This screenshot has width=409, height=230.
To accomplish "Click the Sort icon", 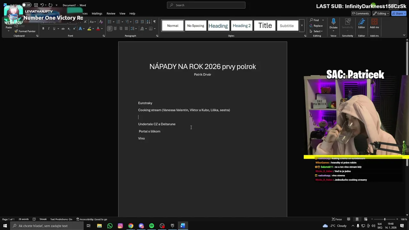I will click(x=148, y=22).
